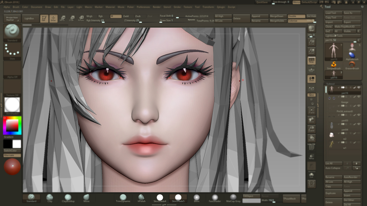The image size is (367, 206).
Task: Click the Duplicate subtool button
Action: coord(333,193)
